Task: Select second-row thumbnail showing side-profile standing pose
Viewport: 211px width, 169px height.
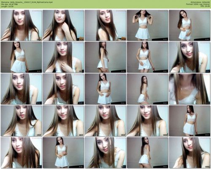Action: coord(105,57)
